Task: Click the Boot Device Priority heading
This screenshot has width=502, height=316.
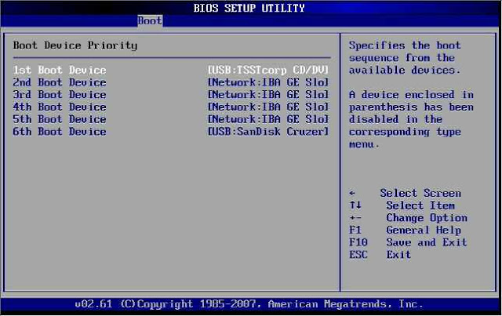Action: tap(75, 45)
